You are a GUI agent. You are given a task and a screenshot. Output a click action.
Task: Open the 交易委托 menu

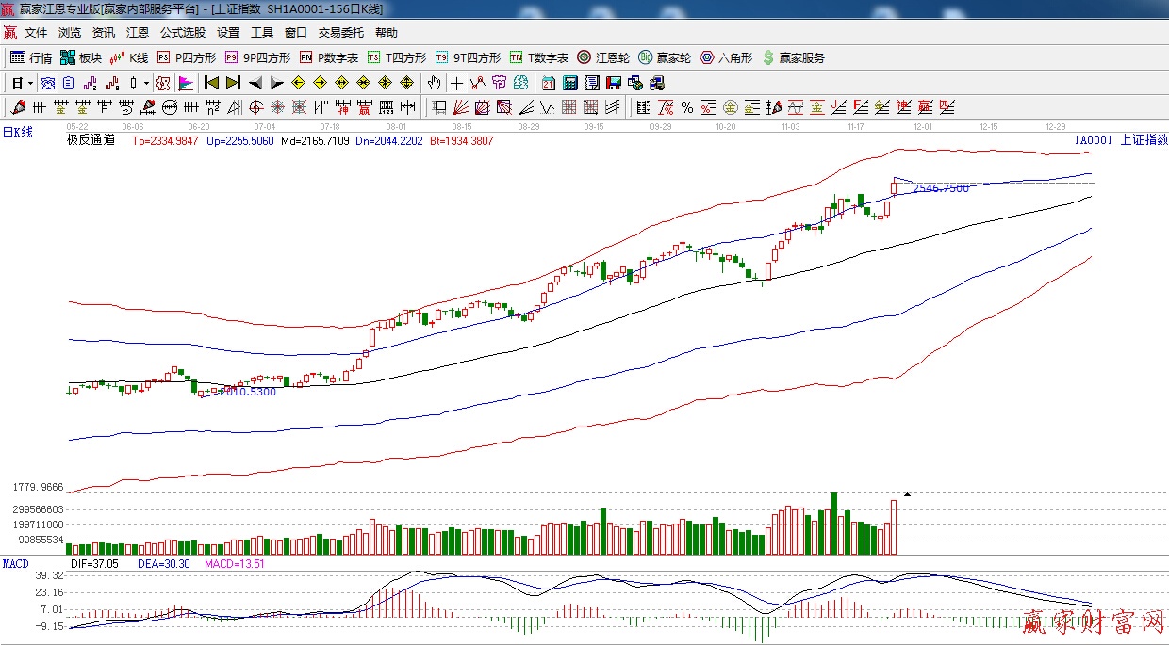coord(340,33)
